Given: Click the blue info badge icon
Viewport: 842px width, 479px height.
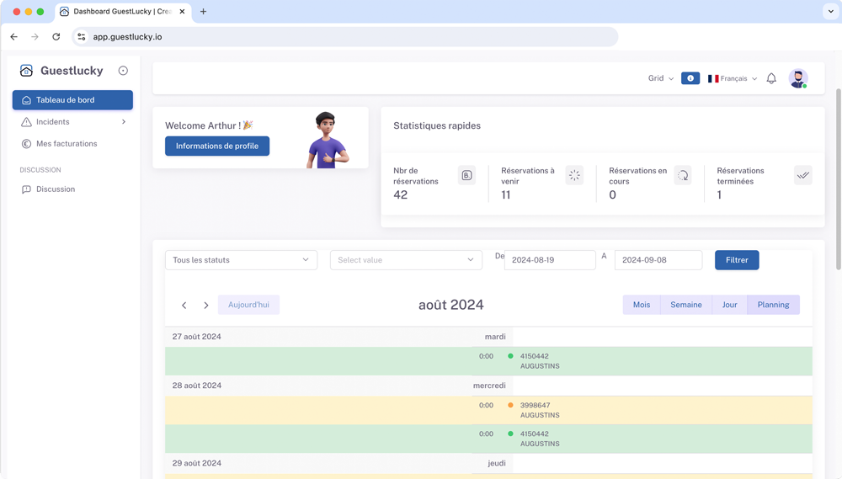Looking at the screenshot, I should (690, 78).
